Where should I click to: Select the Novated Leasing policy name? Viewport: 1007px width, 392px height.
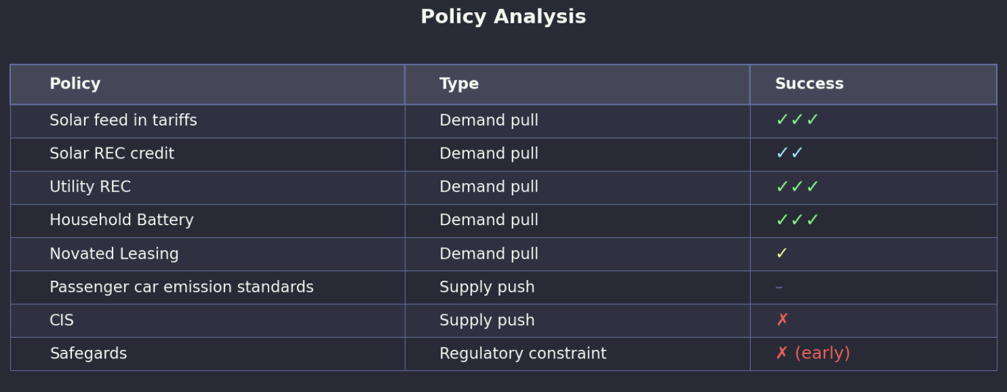coord(114,254)
